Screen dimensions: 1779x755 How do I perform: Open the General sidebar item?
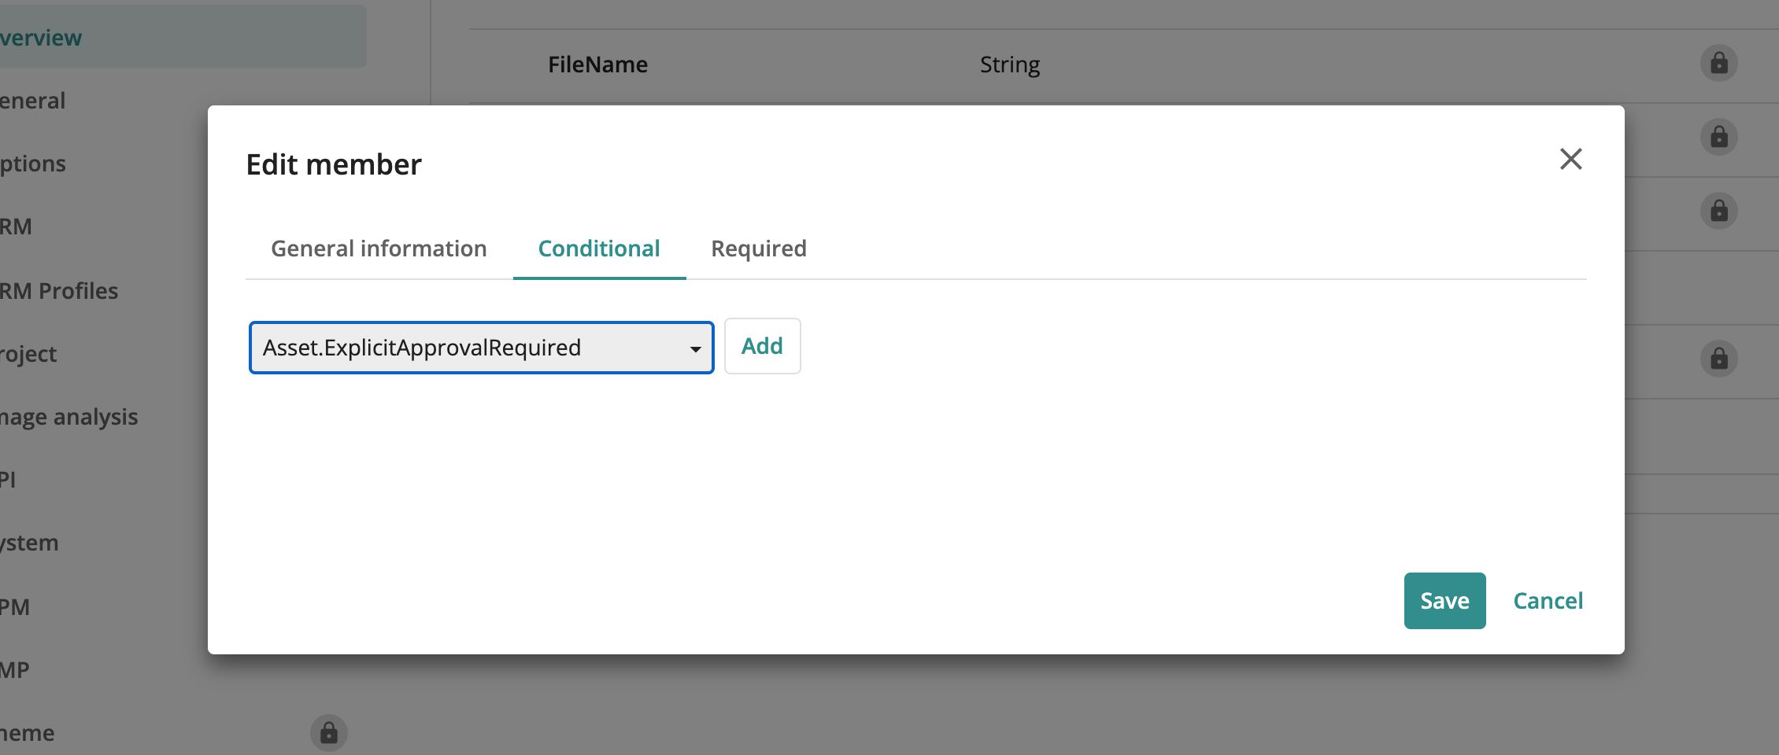32,101
